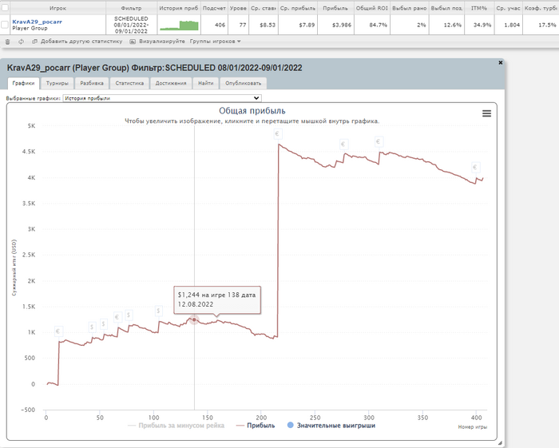559x448 pixels.
Task: Sort by the 'Прибыль' column header
Action: pos(335,8)
